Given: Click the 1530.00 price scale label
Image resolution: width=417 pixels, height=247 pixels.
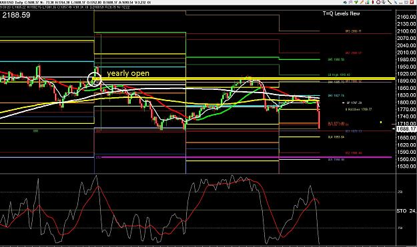Looking at the screenshot, I should tap(406, 166).
